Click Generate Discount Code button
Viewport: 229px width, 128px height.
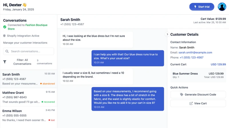[x=198, y=94]
